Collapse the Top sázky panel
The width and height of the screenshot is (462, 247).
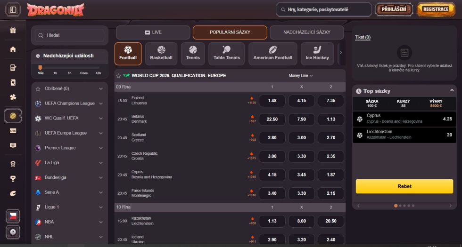pyautogui.click(x=452, y=91)
